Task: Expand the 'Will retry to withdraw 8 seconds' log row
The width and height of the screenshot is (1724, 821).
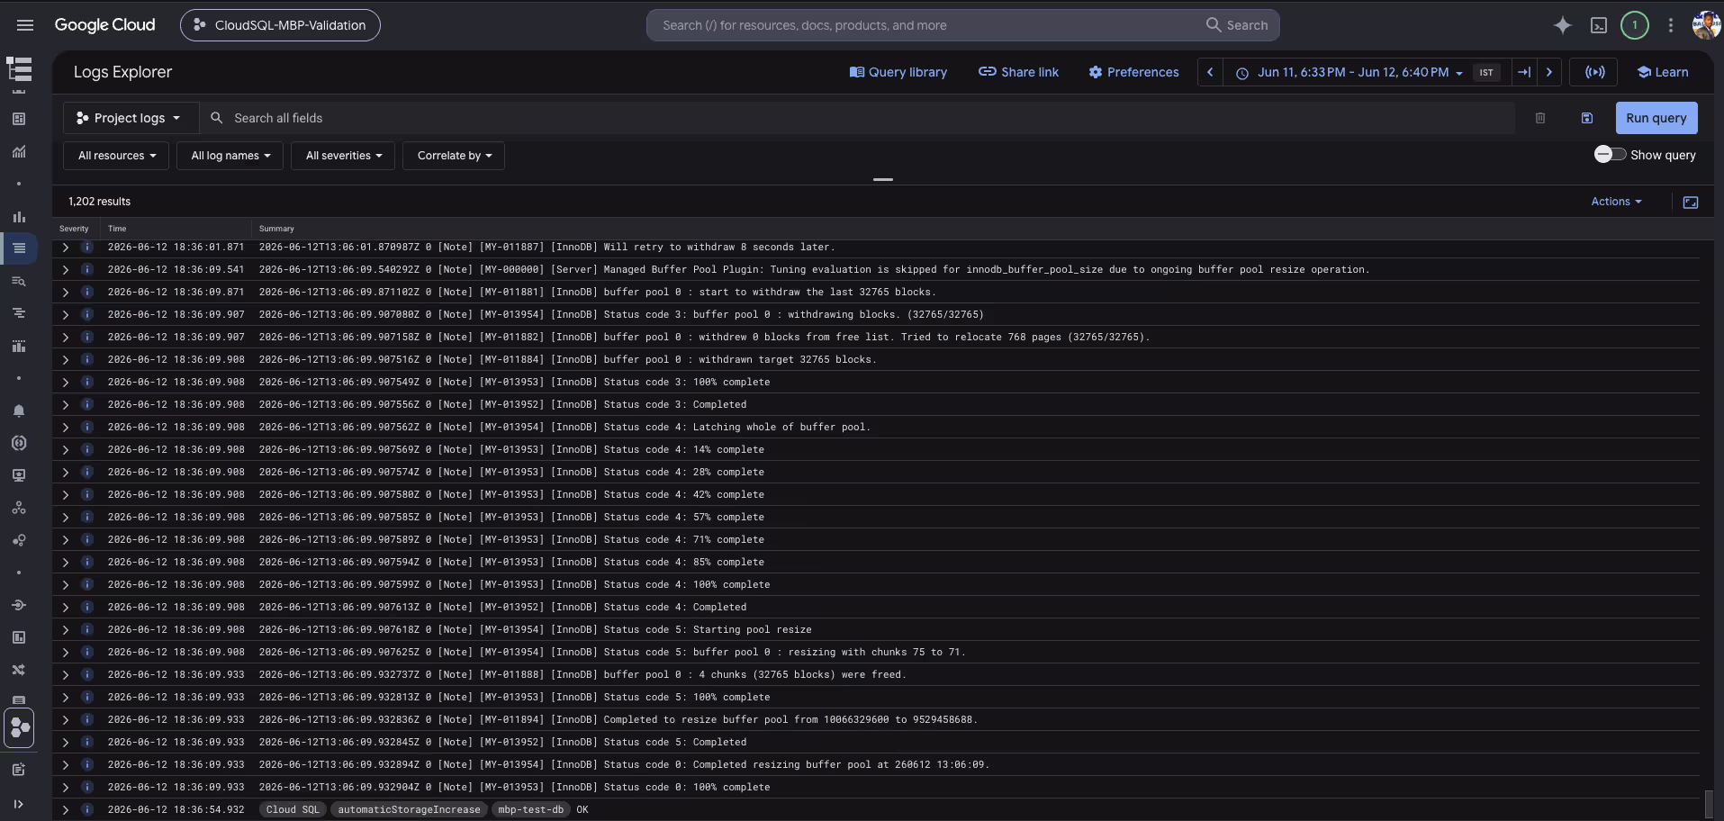Action: click(x=66, y=247)
